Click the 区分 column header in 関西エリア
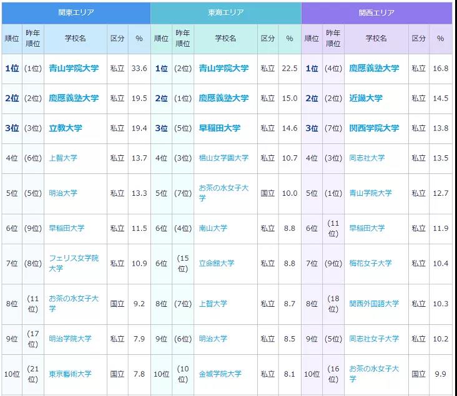 click(419, 39)
